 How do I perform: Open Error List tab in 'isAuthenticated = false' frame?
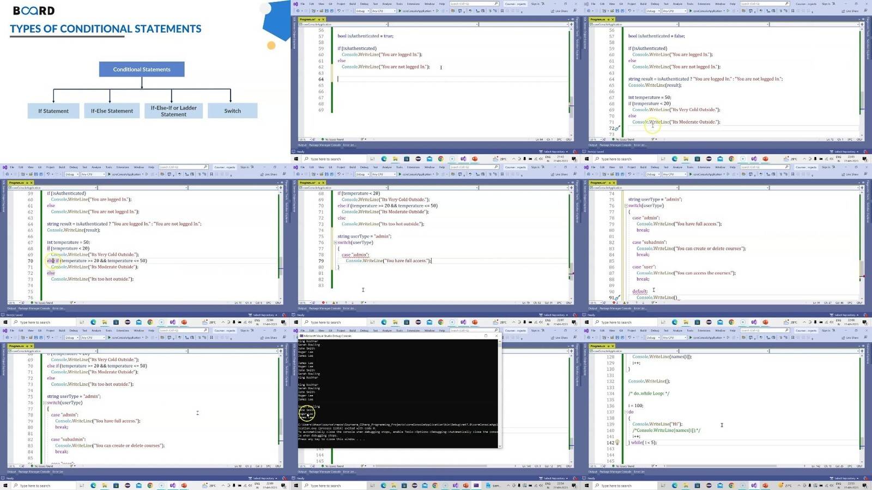click(x=640, y=145)
